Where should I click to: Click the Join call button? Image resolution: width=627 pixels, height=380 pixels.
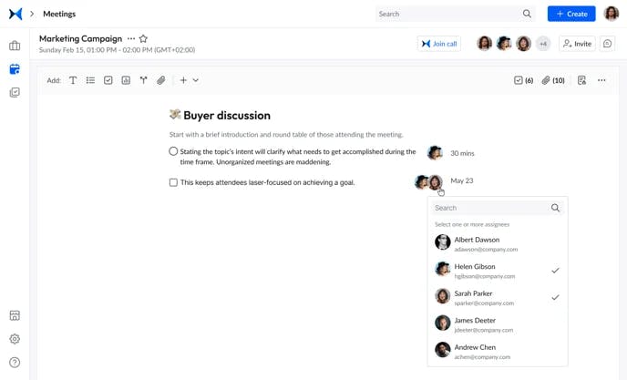tap(438, 44)
